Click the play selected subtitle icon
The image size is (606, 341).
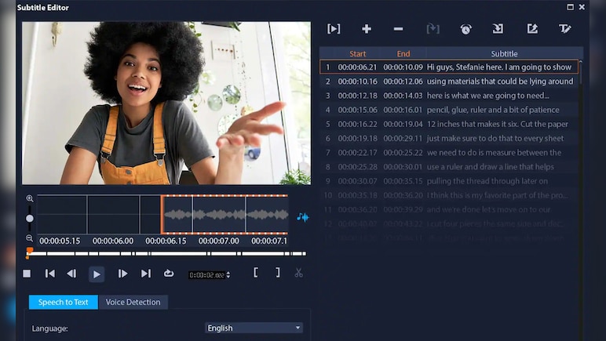(x=334, y=28)
